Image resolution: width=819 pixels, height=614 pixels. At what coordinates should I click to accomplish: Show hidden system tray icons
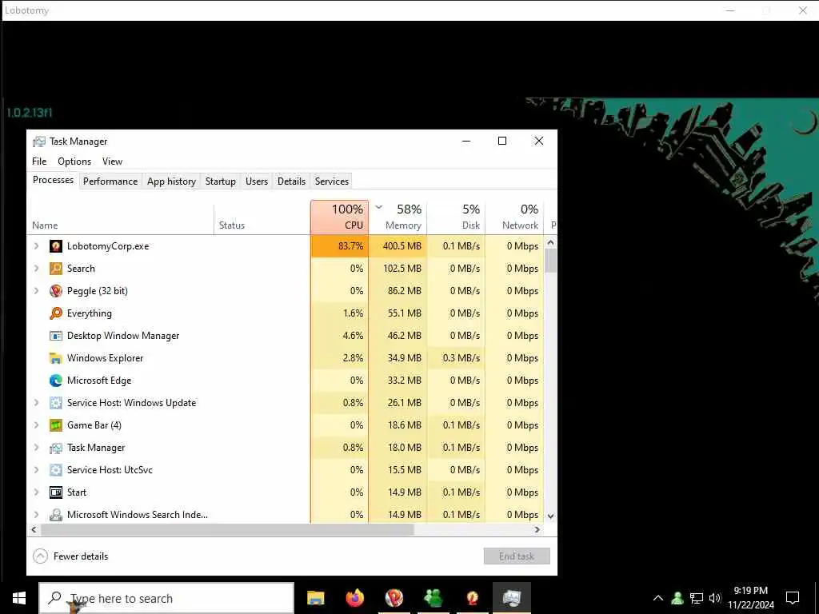click(658, 598)
